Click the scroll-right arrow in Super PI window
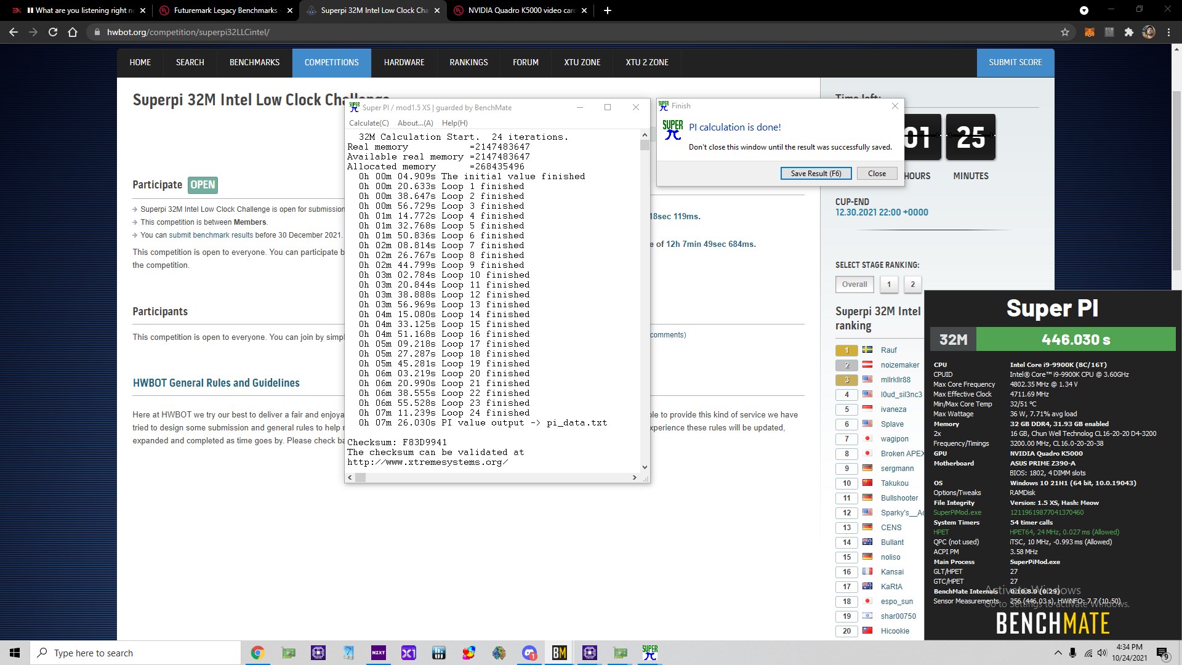 (x=634, y=477)
